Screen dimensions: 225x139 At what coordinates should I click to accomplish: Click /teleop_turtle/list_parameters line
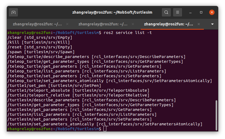click(x=87, y=71)
